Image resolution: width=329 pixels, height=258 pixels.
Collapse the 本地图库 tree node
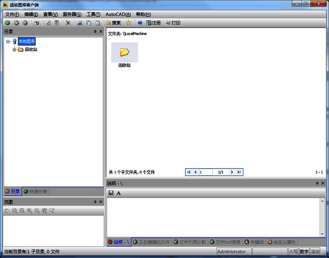tap(8, 41)
